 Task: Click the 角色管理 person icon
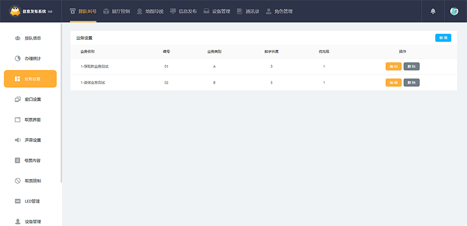pos(269,11)
